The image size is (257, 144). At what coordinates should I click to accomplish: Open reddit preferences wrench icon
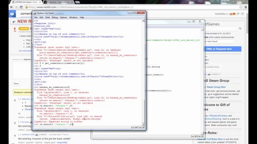pos(238,14)
